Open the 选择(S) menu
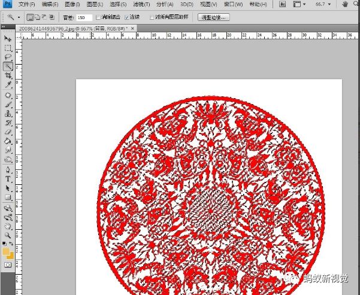The height and width of the screenshot is (295, 360). 118,4
